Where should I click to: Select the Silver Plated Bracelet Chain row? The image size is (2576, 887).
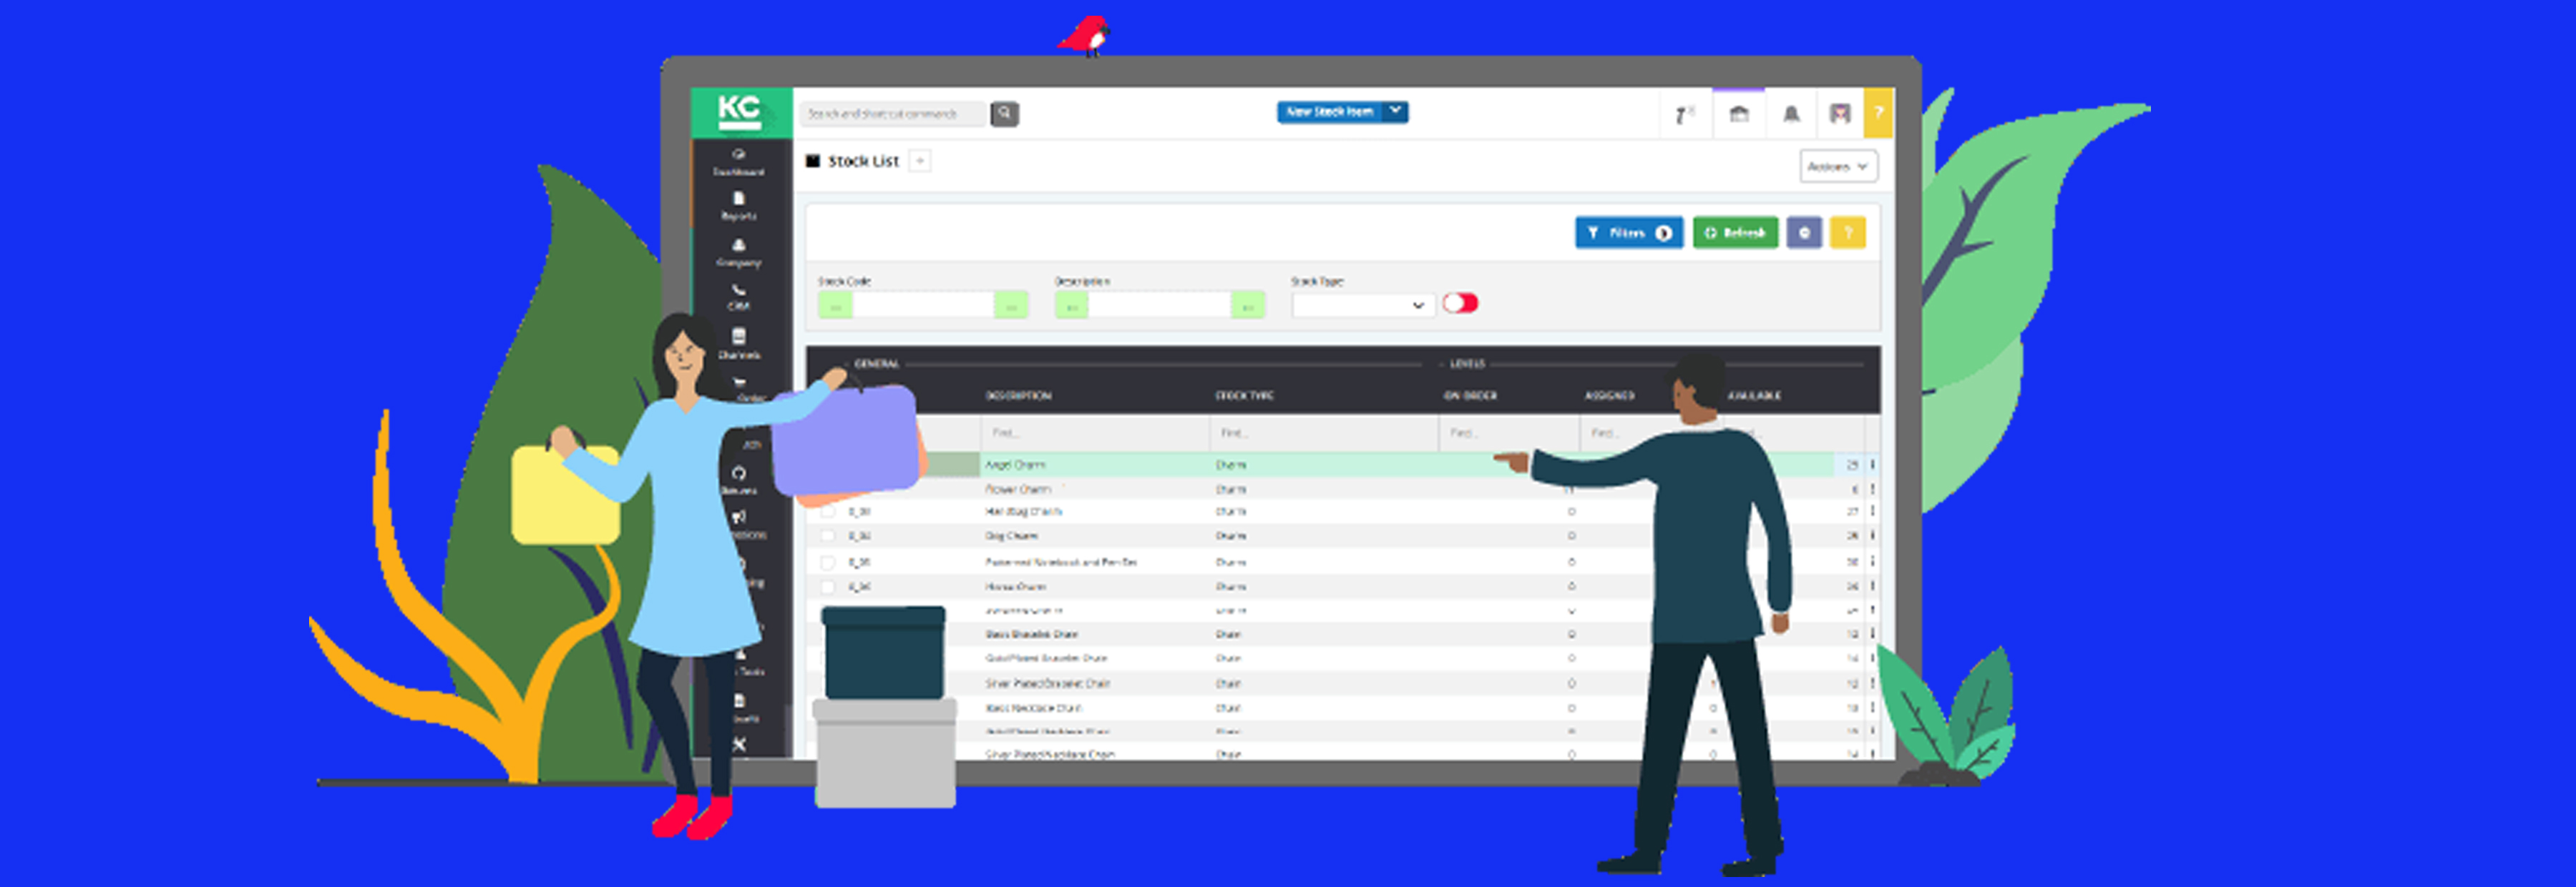click(x=1342, y=683)
